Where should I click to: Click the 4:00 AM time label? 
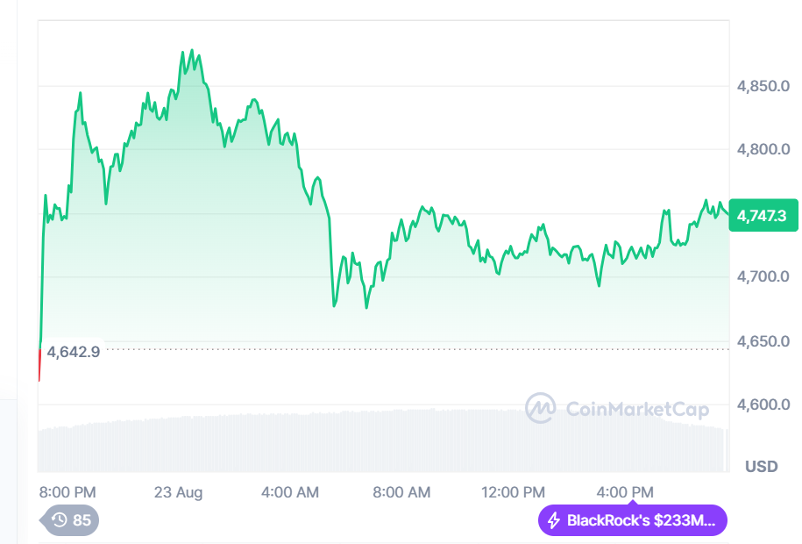coord(289,493)
